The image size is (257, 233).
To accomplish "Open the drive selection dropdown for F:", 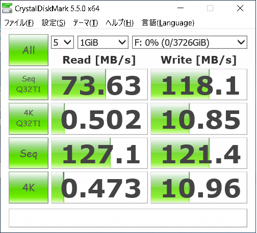I will coord(190,42).
